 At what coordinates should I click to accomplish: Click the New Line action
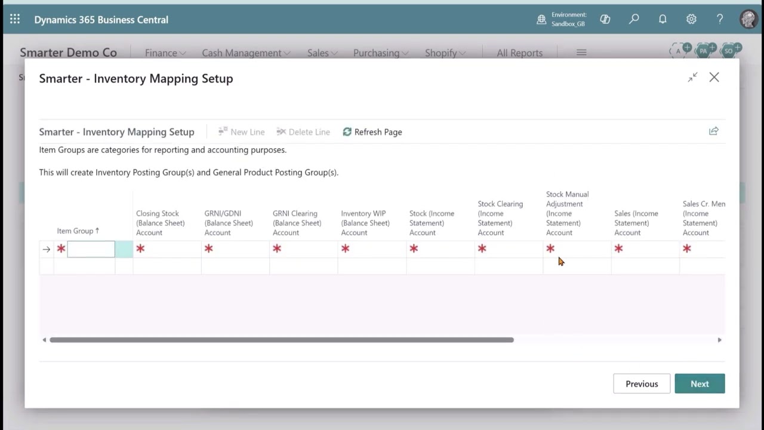point(242,132)
